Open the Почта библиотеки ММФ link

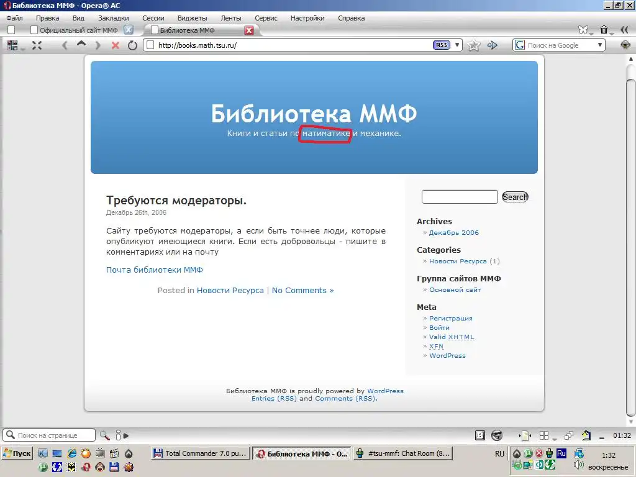(x=154, y=270)
